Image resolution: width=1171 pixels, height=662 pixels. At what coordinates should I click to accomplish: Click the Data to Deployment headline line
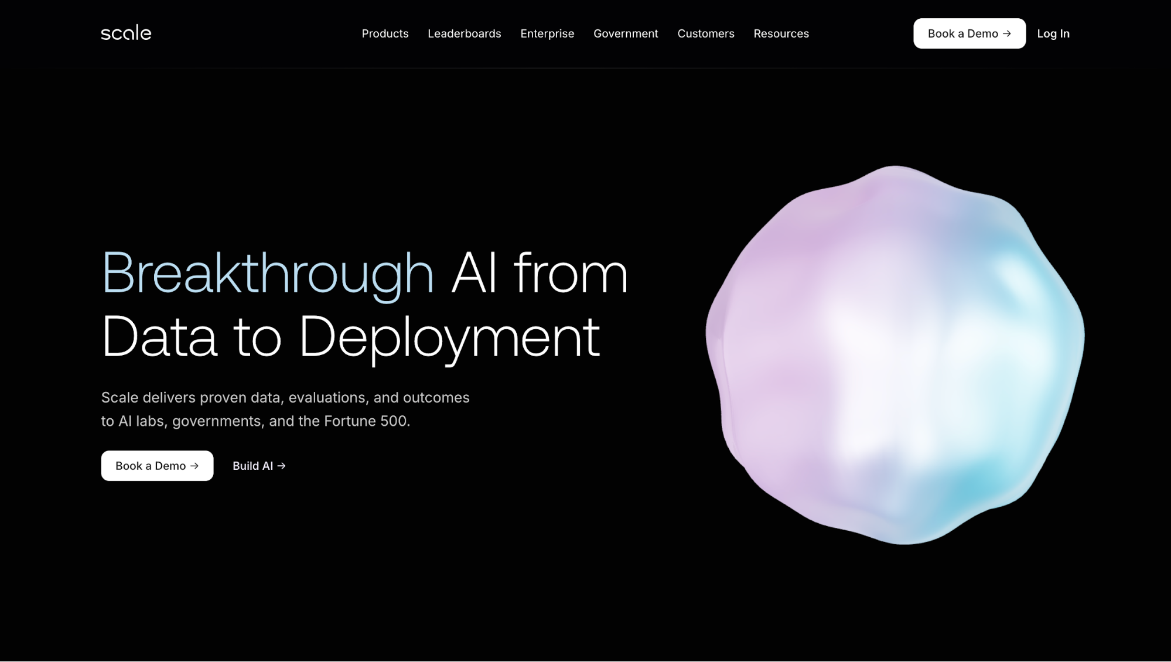coord(350,337)
